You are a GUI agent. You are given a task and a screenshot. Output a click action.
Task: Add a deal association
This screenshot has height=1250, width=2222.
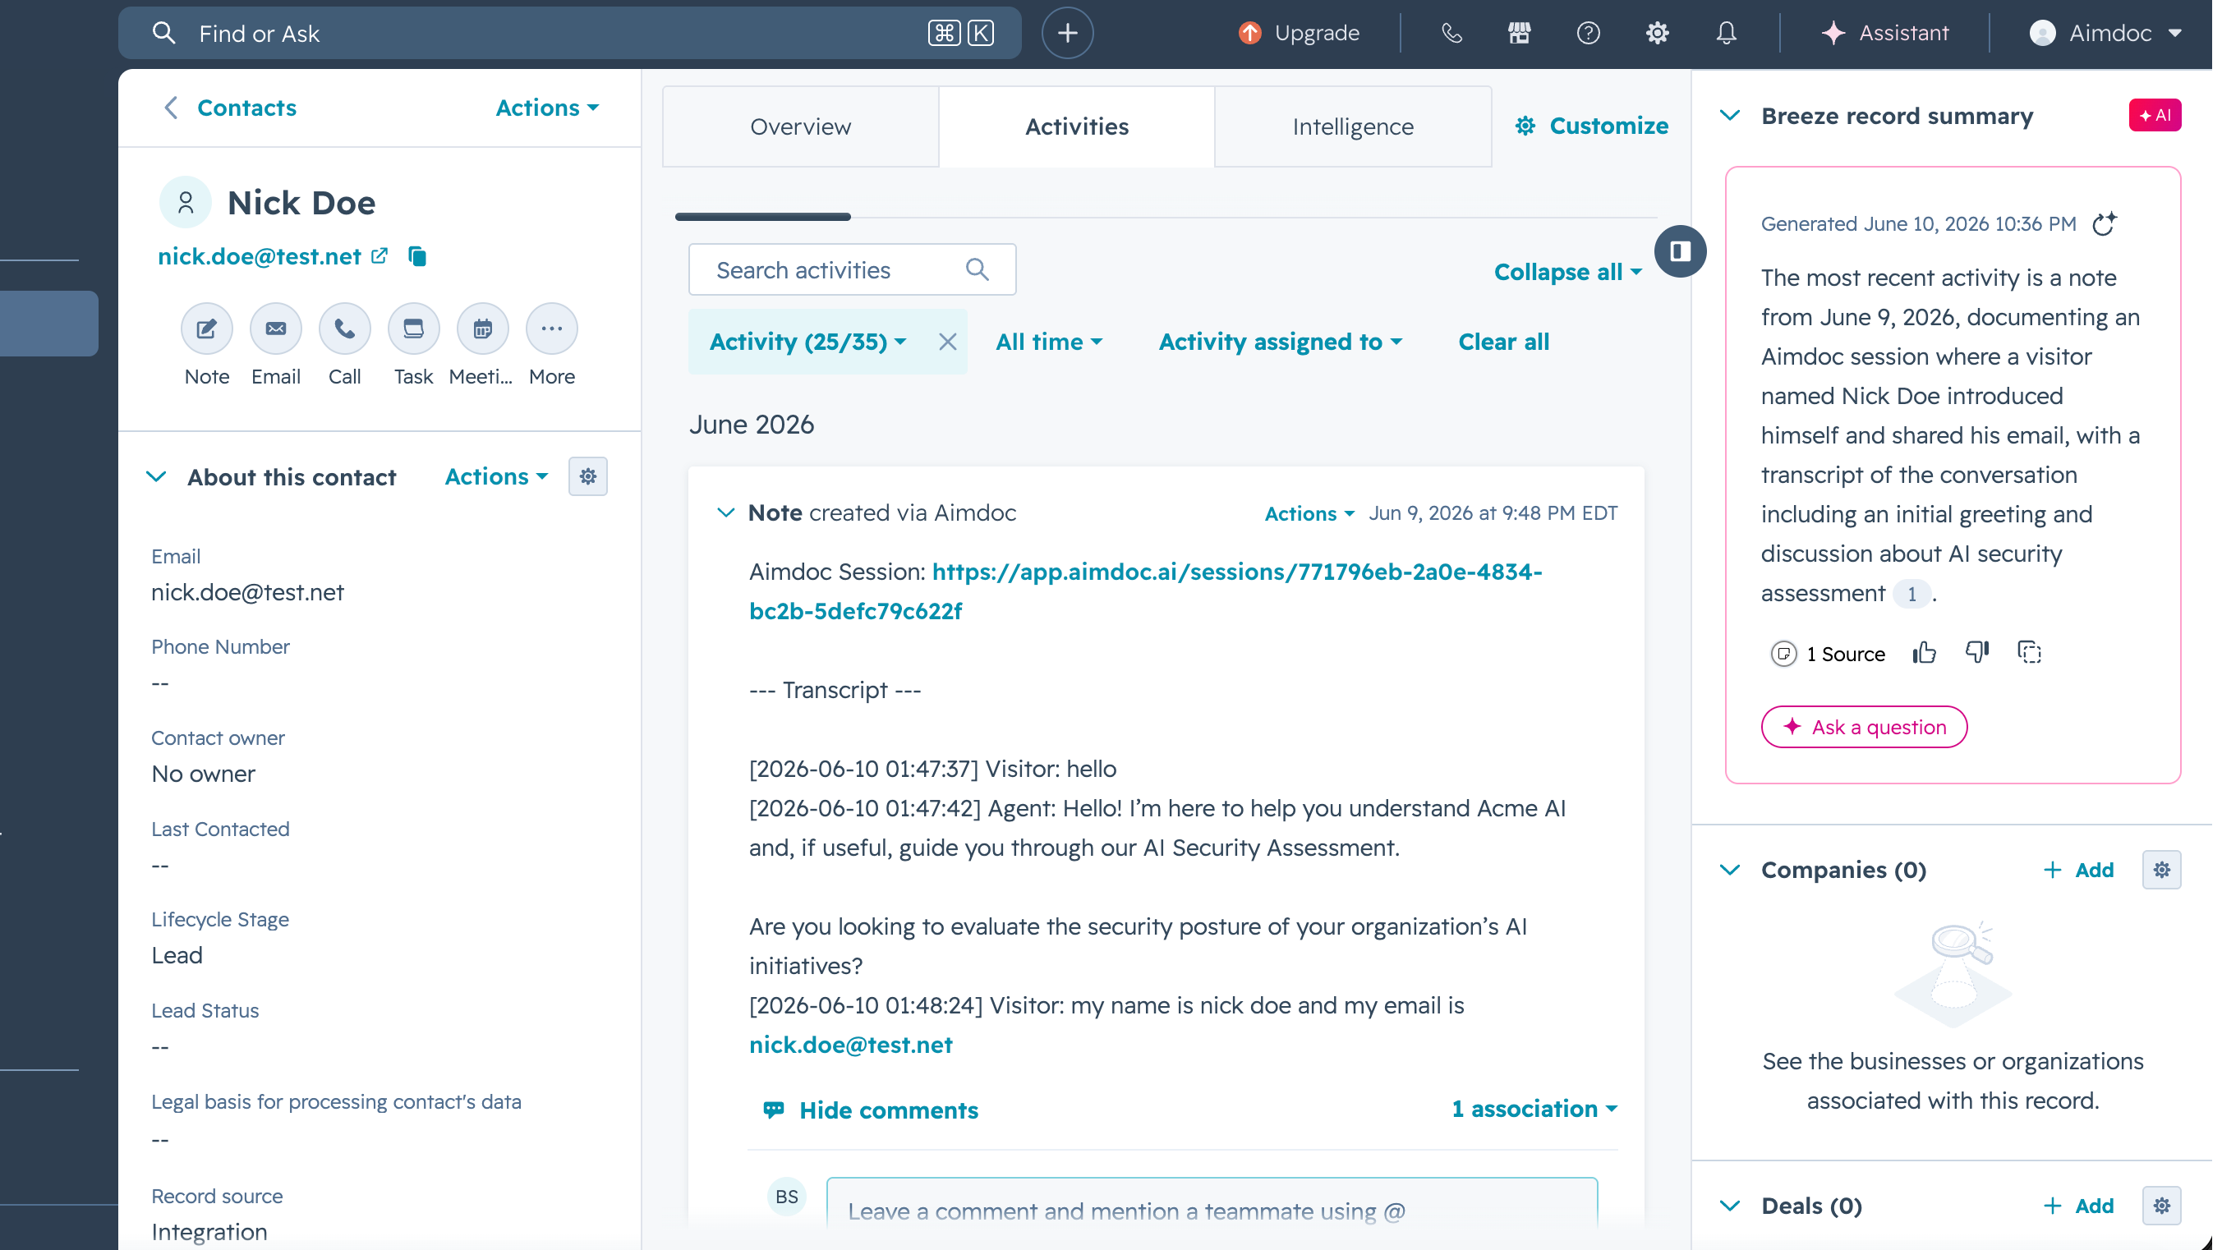pyautogui.click(x=2079, y=1206)
